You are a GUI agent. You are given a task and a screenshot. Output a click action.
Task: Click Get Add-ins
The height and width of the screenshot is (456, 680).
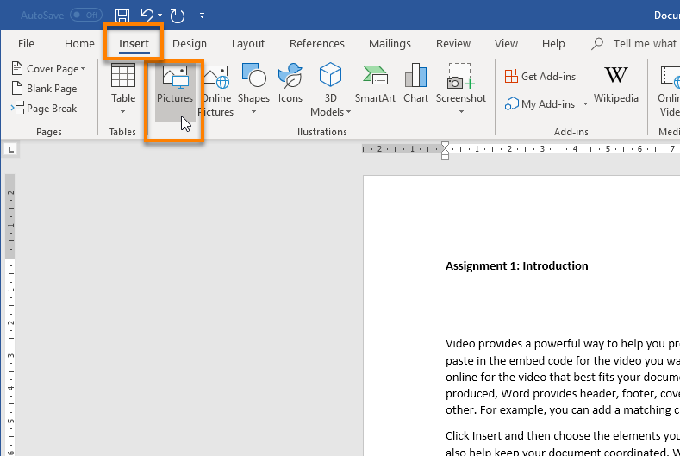point(540,77)
